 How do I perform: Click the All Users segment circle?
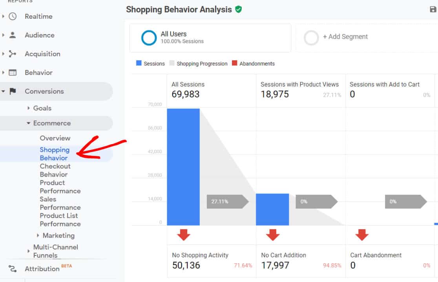(x=149, y=38)
